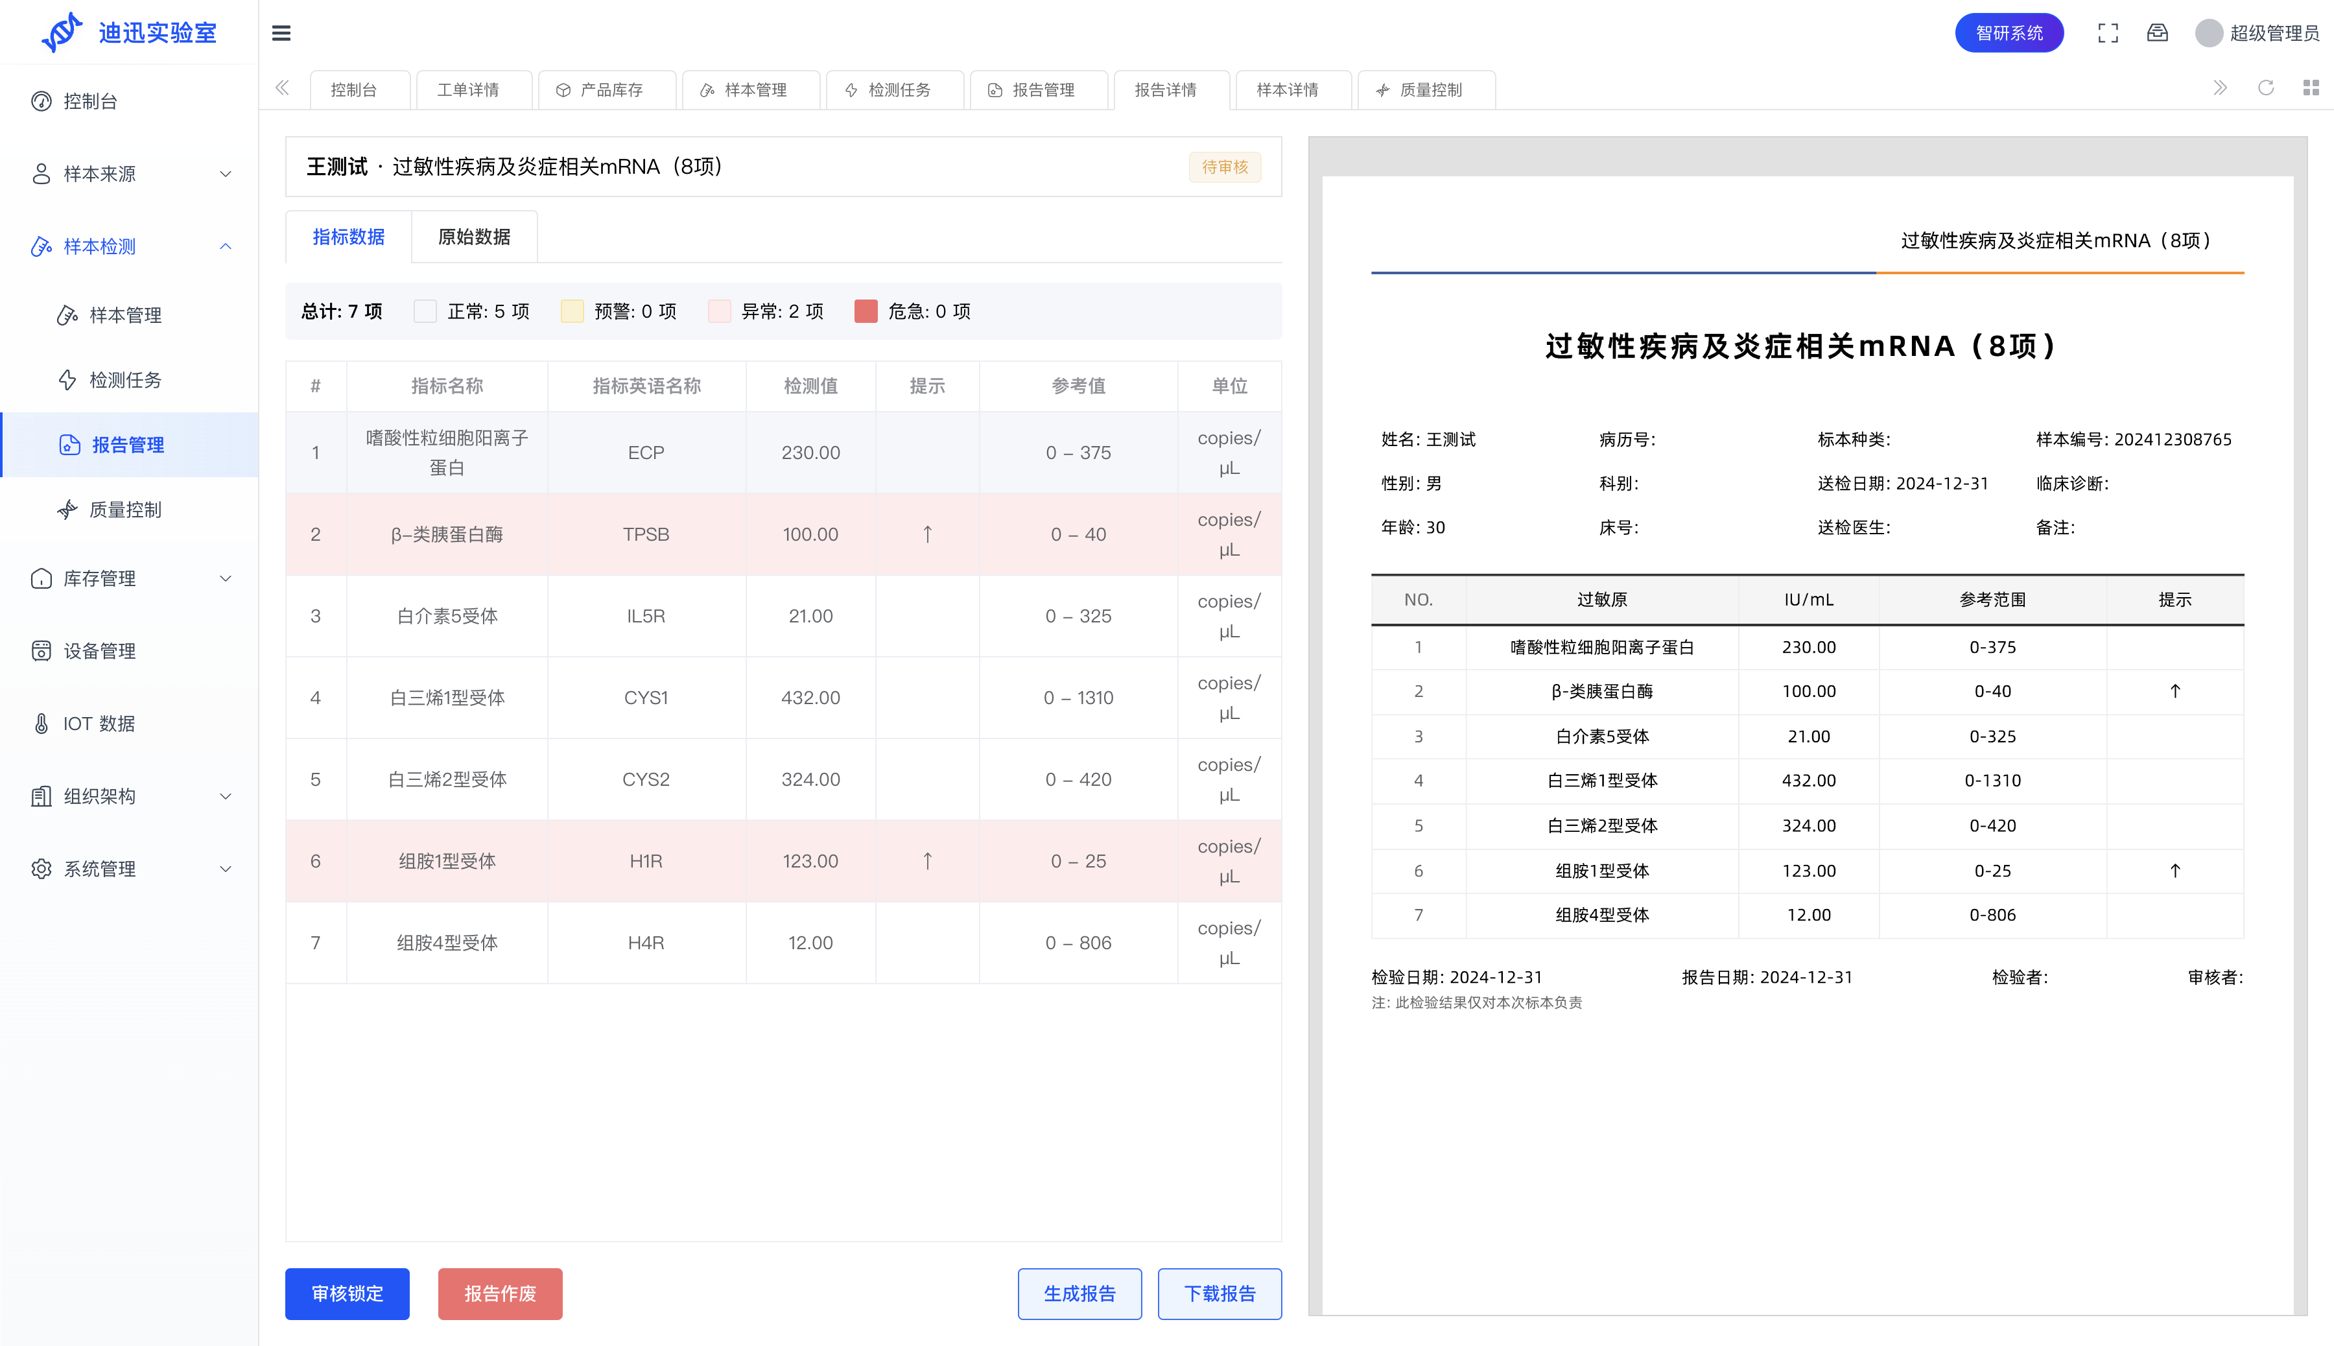
Task: Click the TPSB English name cell
Action: pyautogui.click(x=646, y=534)
